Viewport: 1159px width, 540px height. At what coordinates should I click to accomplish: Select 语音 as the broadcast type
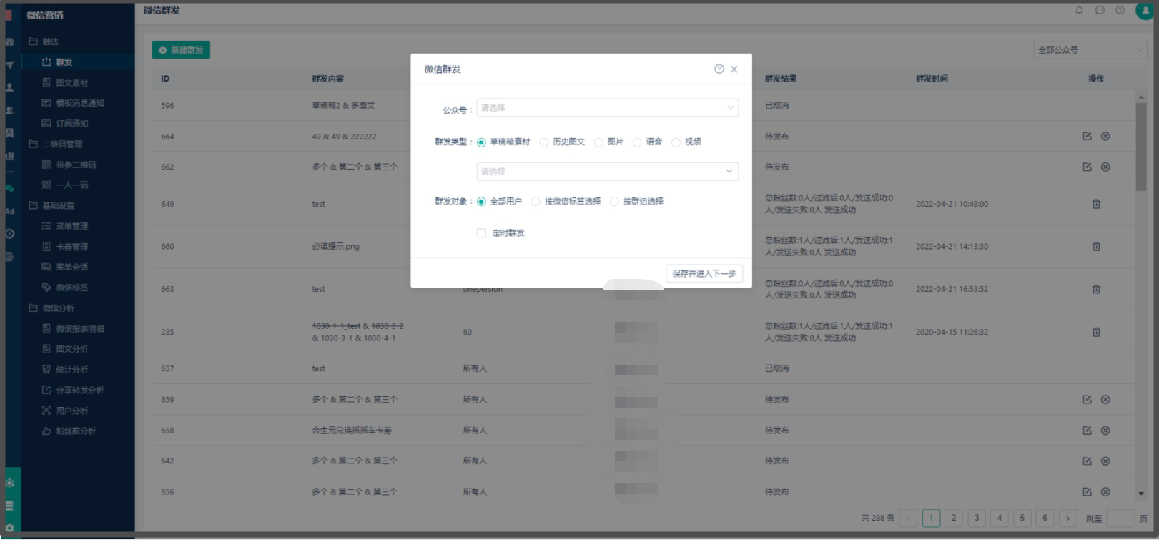click(x=637, y=142)
